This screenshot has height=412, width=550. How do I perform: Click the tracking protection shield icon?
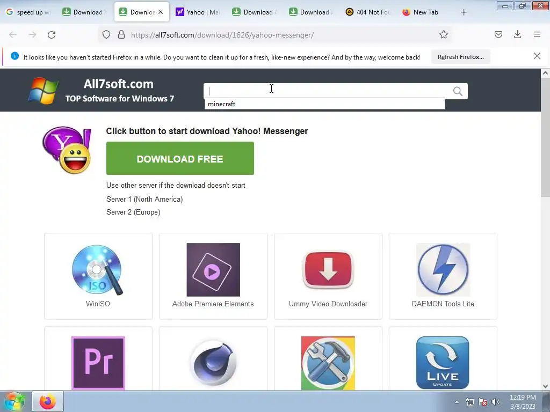(x=106, y=35)
